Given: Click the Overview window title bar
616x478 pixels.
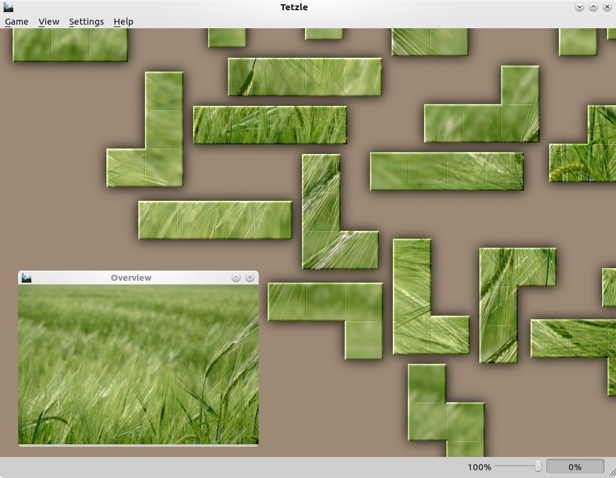Looking at the screenshot, I should click(131, 278).
